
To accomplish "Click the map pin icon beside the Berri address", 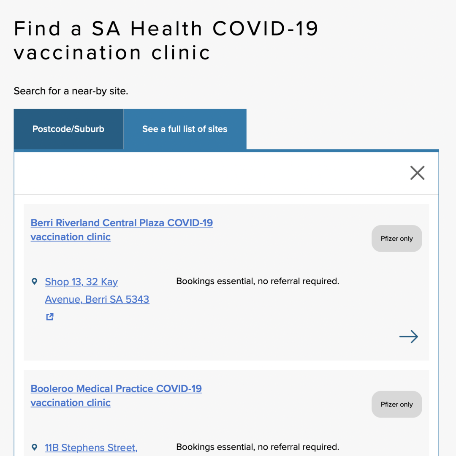I will [34, 281].
